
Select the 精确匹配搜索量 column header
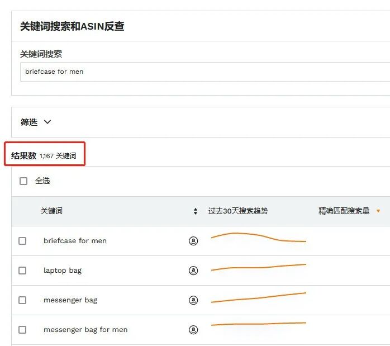pyautogui.click(x=344, y=211)
